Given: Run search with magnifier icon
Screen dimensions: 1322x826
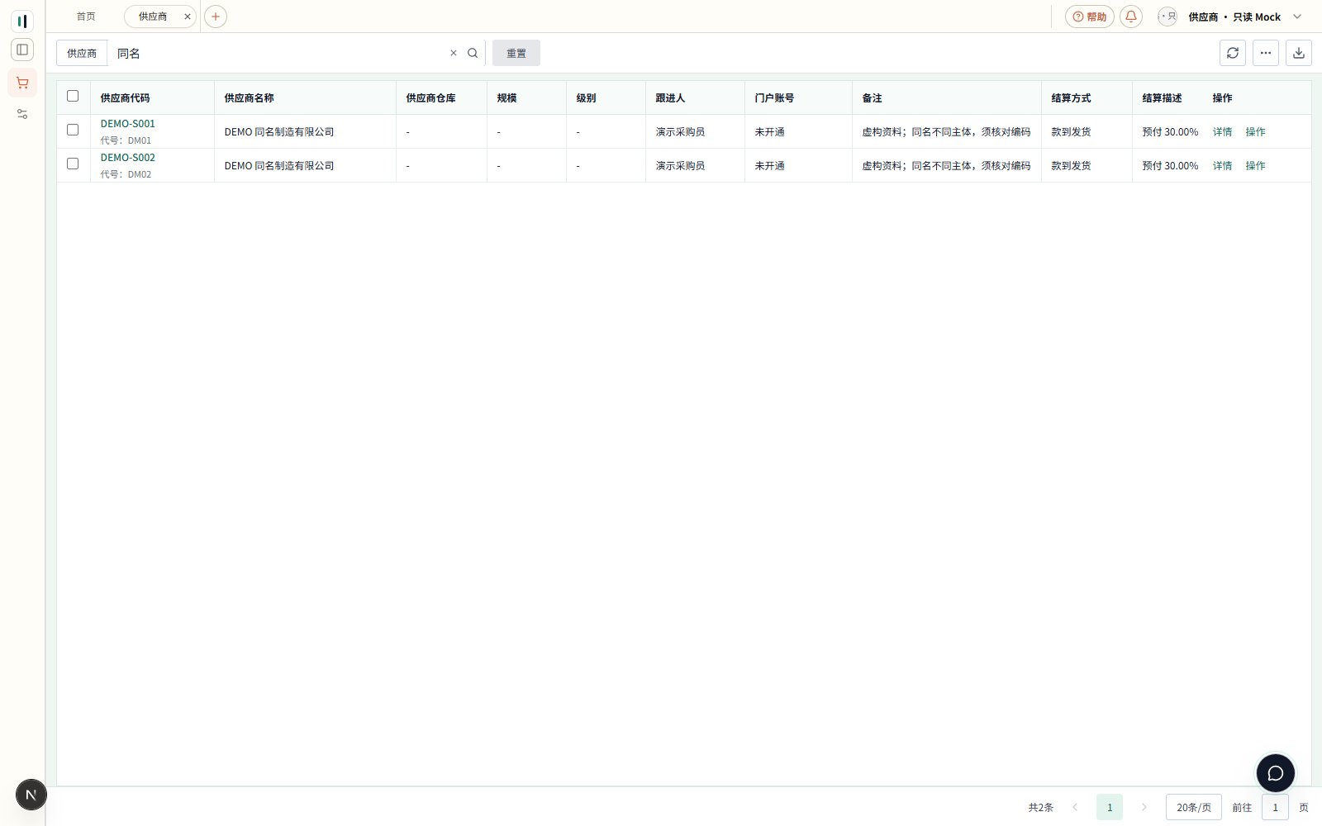Looking at the screenshot, I should [x=473, y=53].
